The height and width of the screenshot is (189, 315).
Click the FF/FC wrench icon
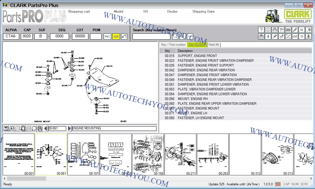288,37
